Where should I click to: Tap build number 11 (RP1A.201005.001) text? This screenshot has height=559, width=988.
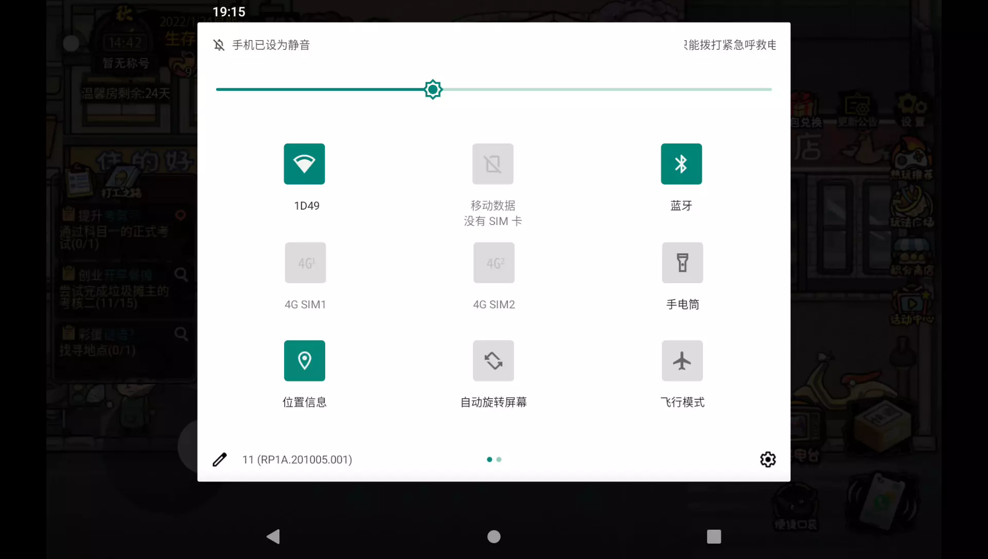[x=297, y=459]
